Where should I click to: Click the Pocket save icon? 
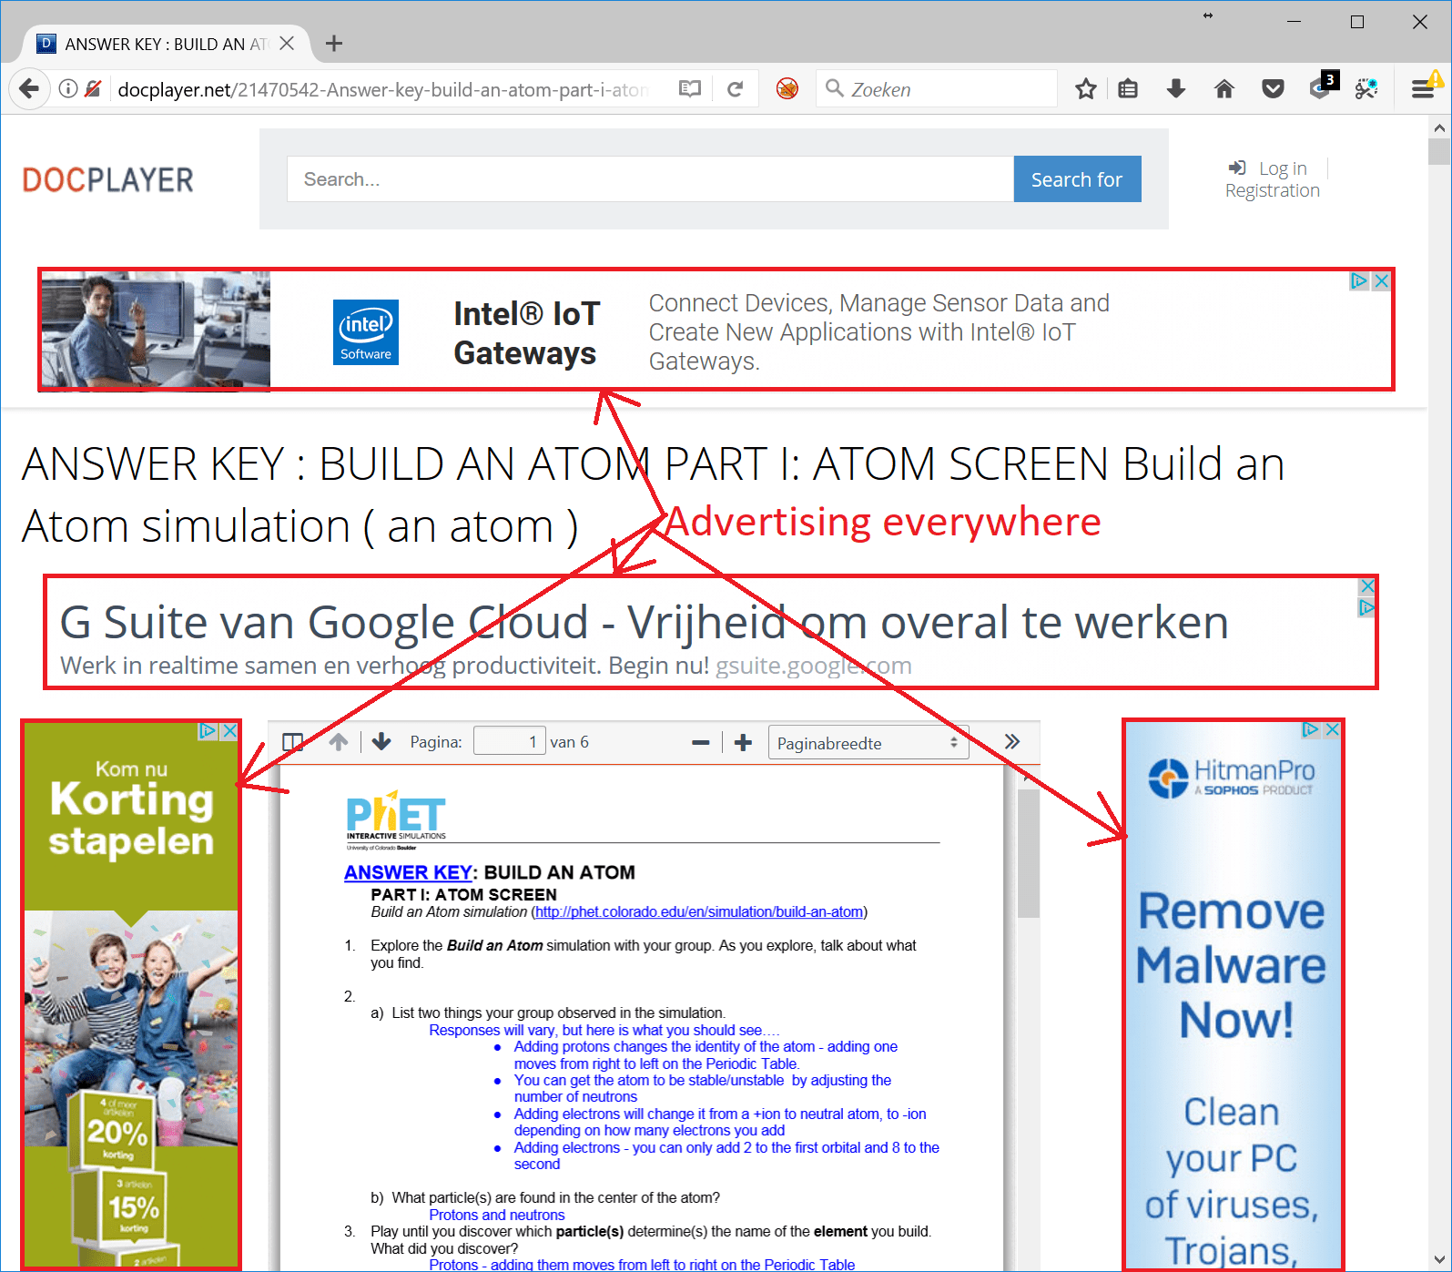click(x=1273, y=89)
